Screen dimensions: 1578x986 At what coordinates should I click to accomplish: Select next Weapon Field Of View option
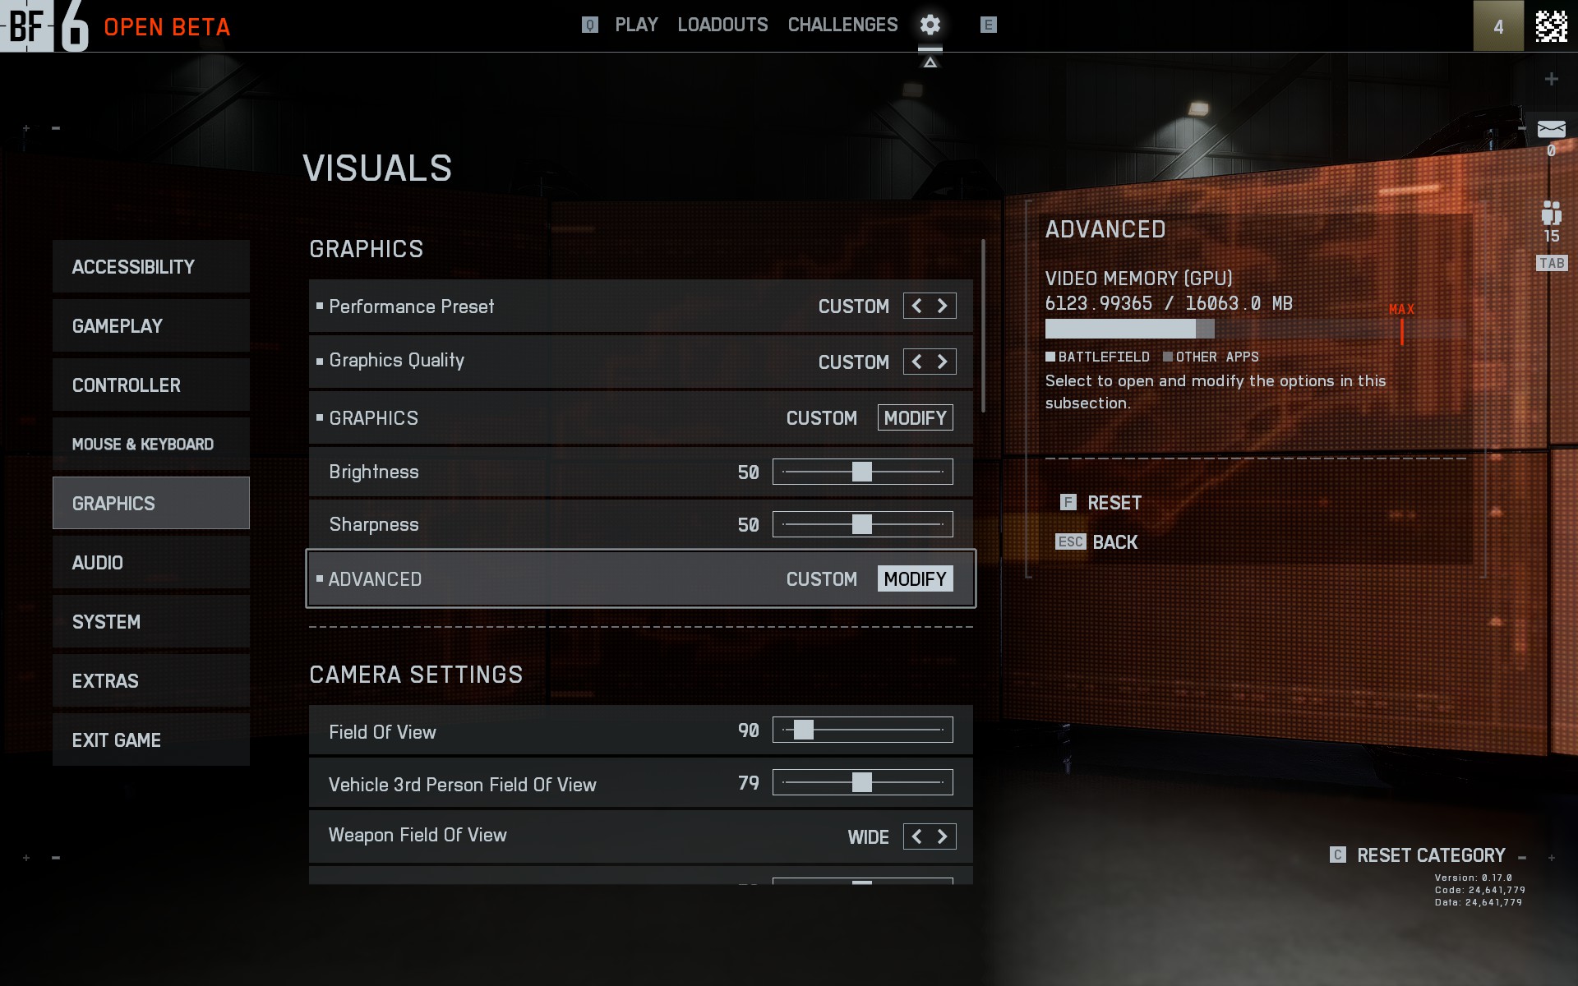pyautogui.click(x=943, y=836)
